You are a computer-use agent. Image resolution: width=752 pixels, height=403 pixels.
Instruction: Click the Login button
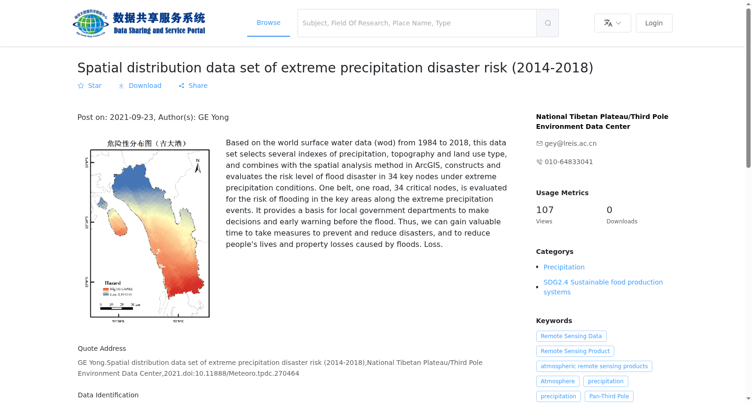click(x=654, y=23)
